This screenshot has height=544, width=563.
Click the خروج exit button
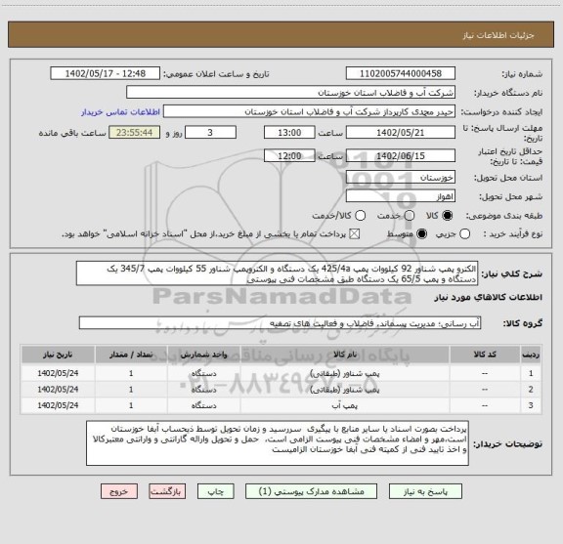coord(119,491)
